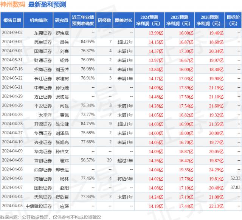Click 近三年业绩预测准确度 column header
This screenshot has height=220, width=242.
pos(83,20)
